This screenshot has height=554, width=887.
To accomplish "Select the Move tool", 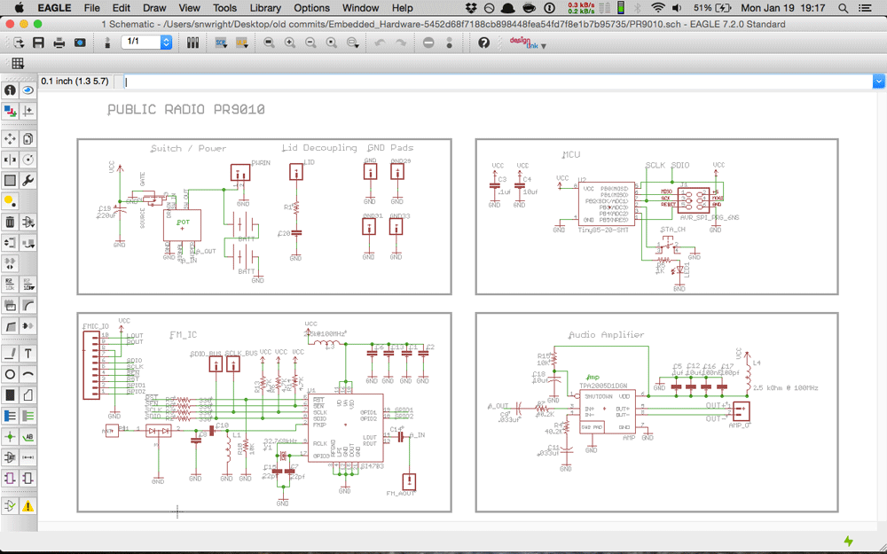I will [10, 138].
